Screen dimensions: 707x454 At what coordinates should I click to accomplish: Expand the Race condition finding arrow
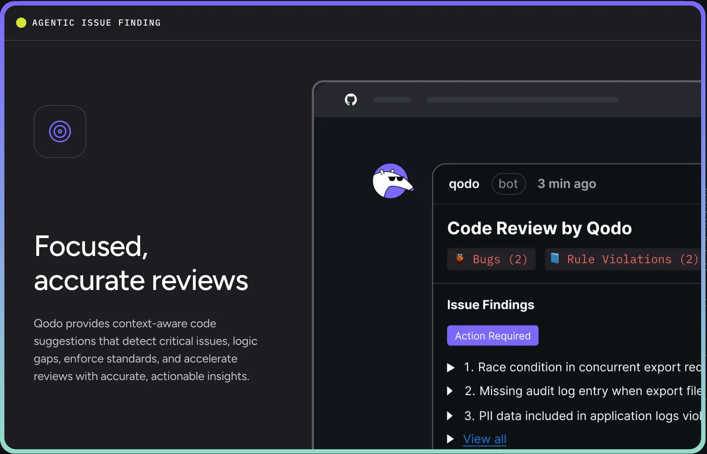click(x=451, y=368)
